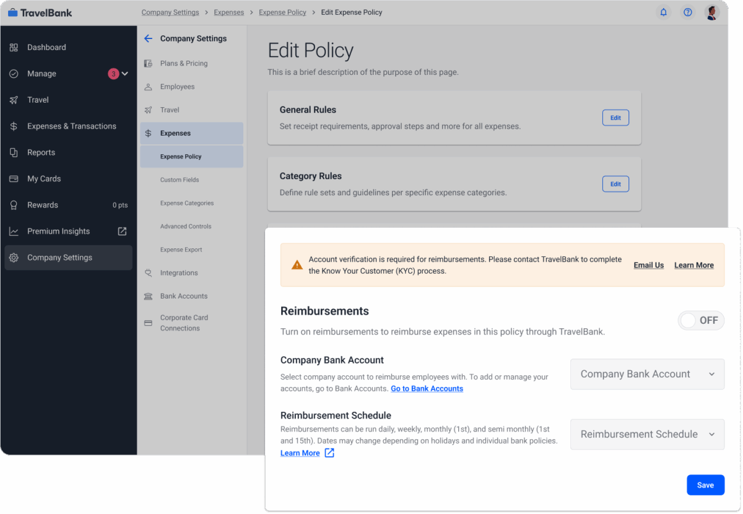743x514 pixels.
Task: Click the Save button
Action: tap(705, 485)
